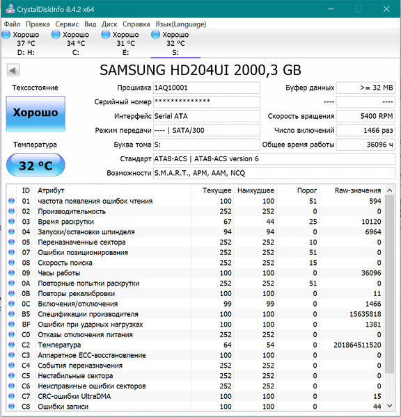Click the disk title SAMSUNG HD204UI 2000,3 GB
Viewport: 401px width, 417px height.
[x=200, y=70]
